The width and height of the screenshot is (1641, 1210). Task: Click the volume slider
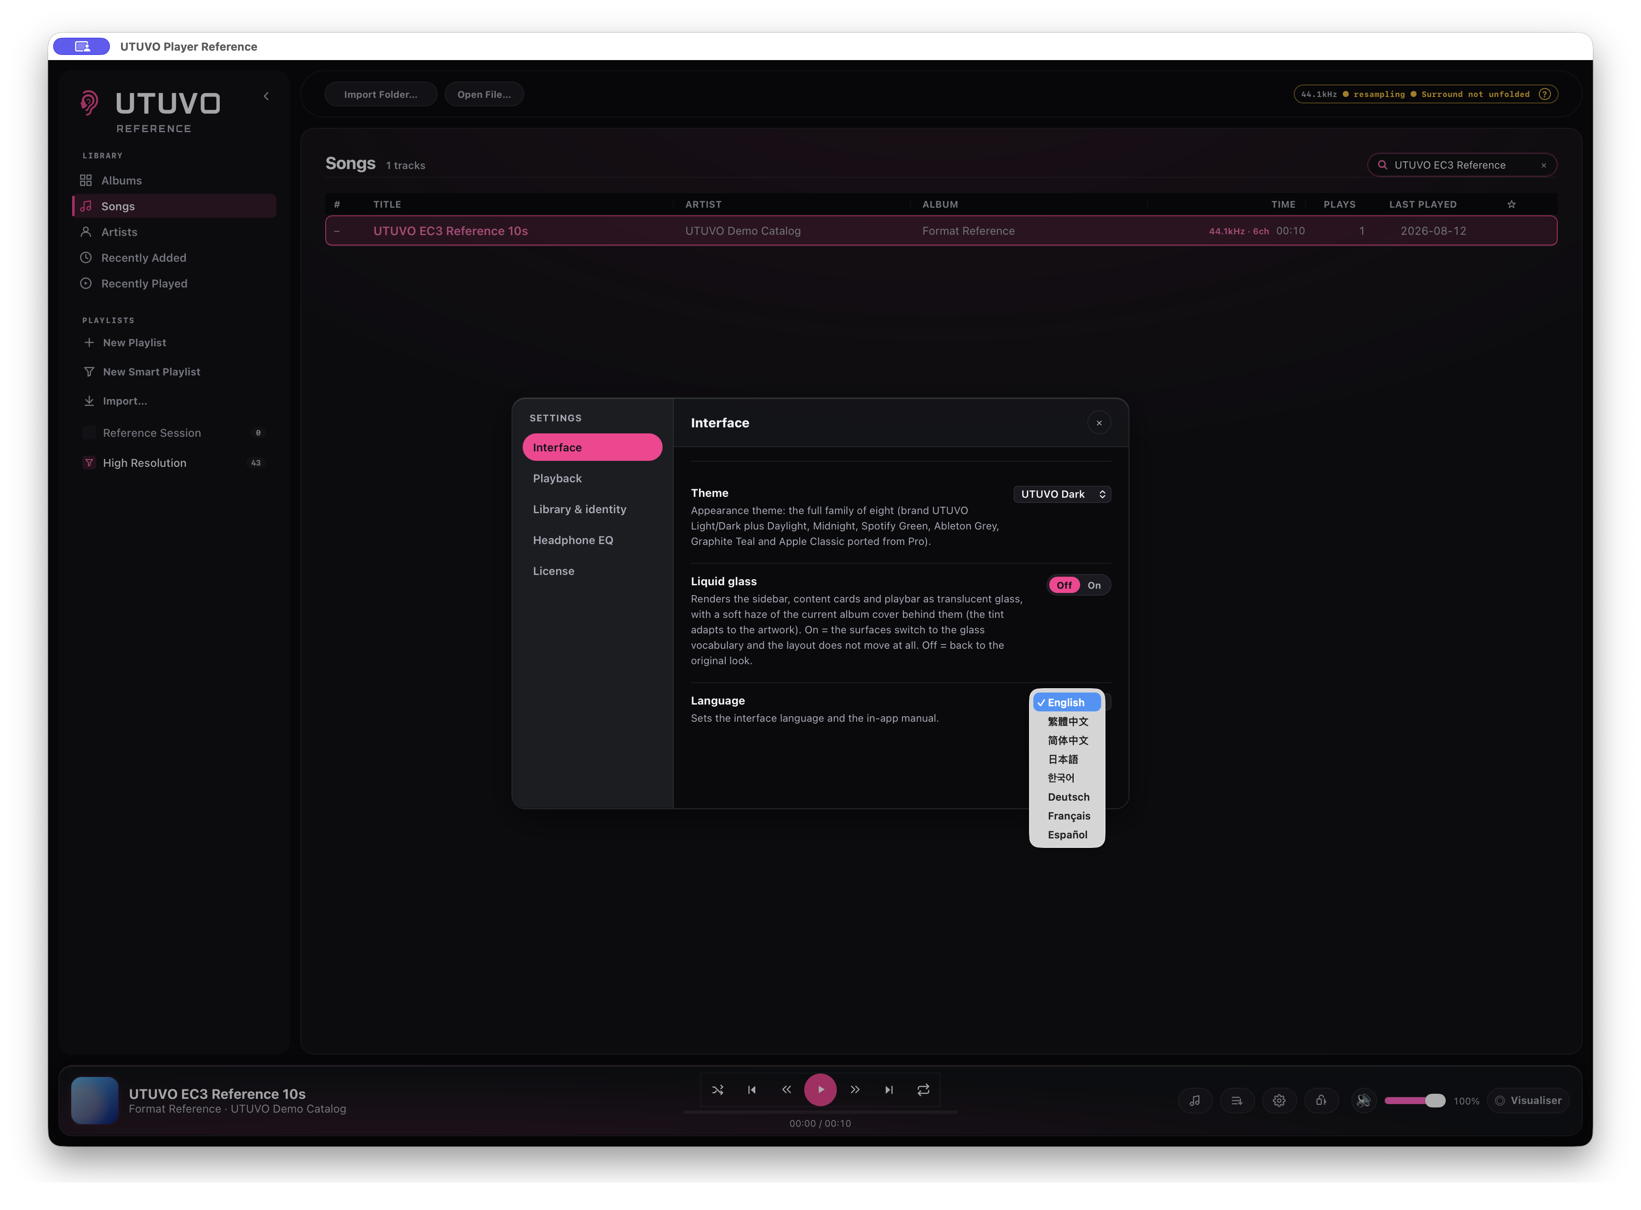pos(1414,1101)
